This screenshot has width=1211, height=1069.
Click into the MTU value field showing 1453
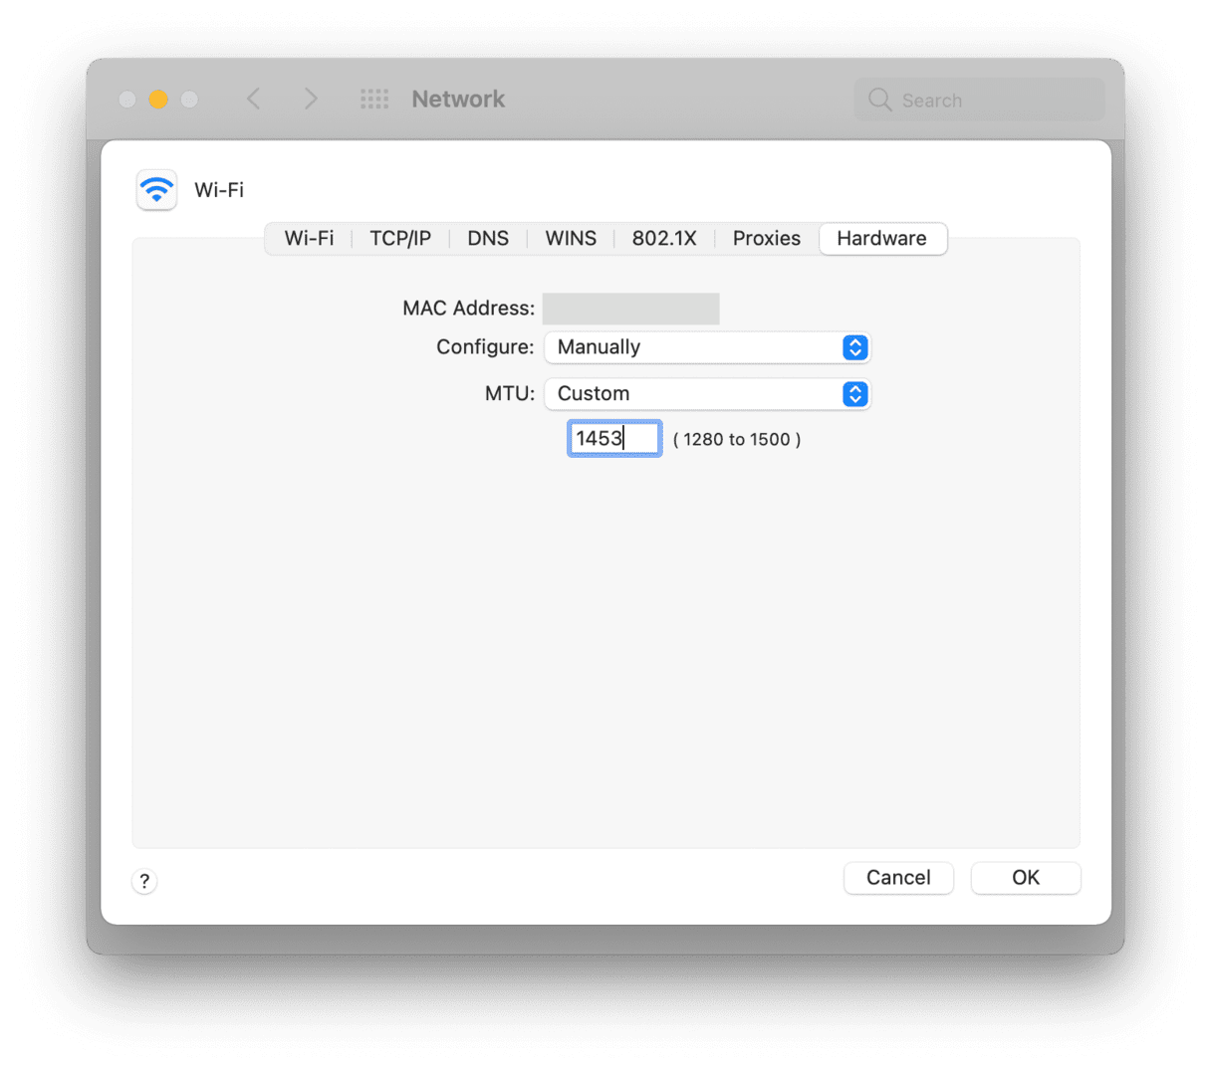click(614, 439)
